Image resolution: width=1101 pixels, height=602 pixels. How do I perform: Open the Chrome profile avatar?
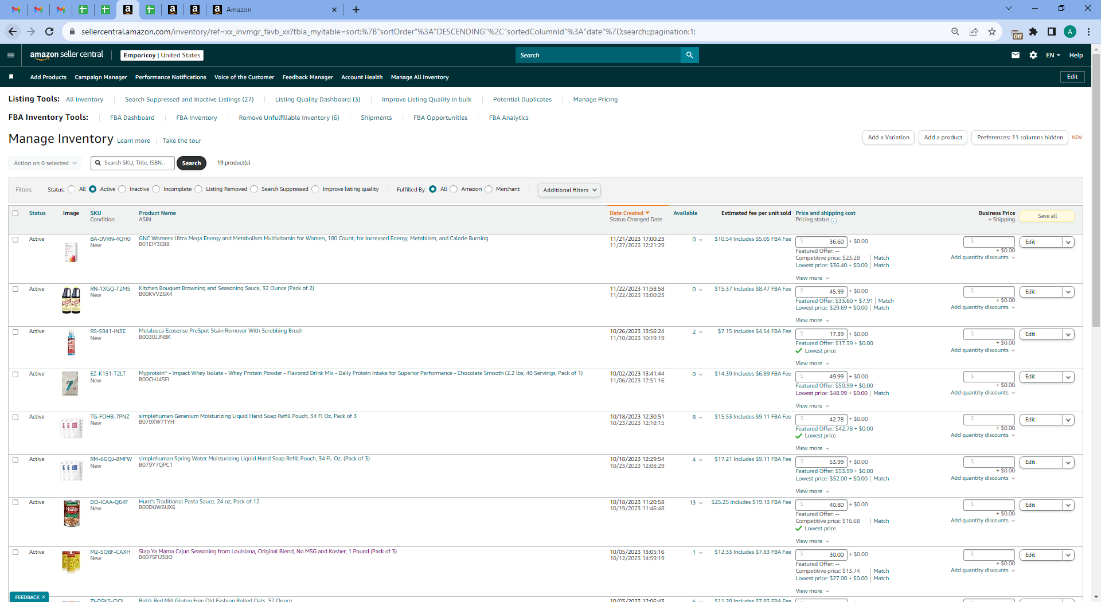point(1069,32)
